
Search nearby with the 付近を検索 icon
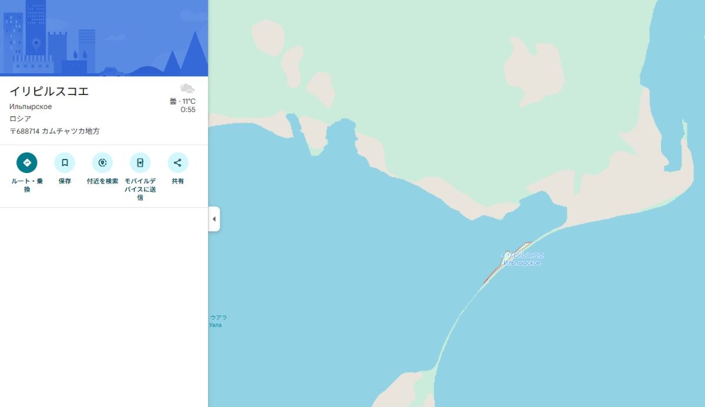(102, 162)
